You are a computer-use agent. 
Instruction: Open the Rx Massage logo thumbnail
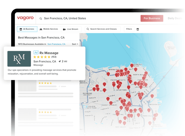coord(19,59)
